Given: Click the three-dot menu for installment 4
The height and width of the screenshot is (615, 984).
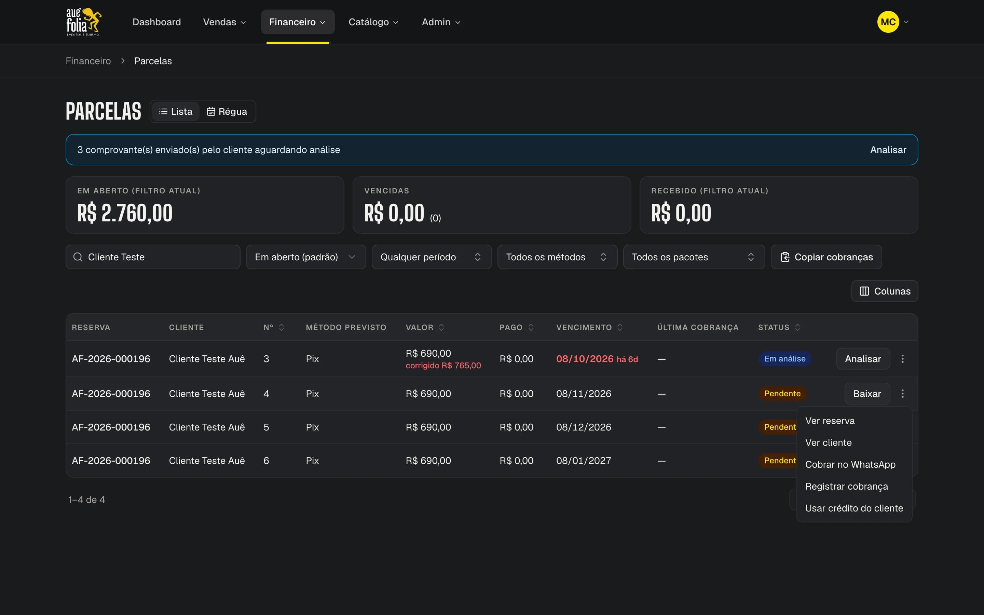Looking at the screenshot, I should coord(902,393).
